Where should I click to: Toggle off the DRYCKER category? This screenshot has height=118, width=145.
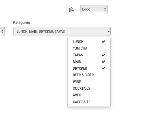click(89, 68)
